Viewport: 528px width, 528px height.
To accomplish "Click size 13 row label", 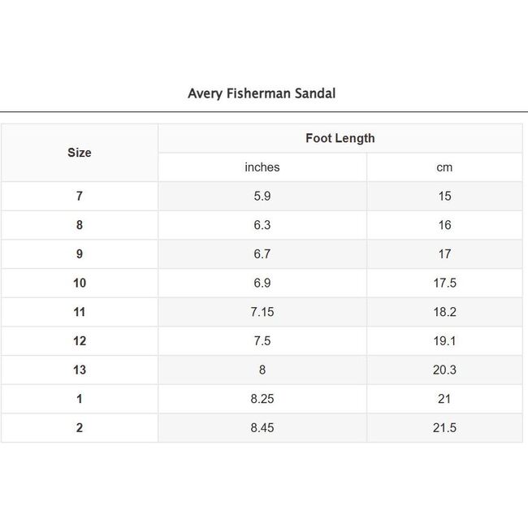I will (80, 370).
